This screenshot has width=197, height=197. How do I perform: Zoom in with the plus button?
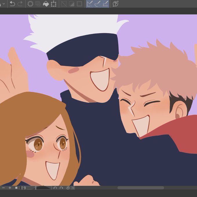coord(10,188)
